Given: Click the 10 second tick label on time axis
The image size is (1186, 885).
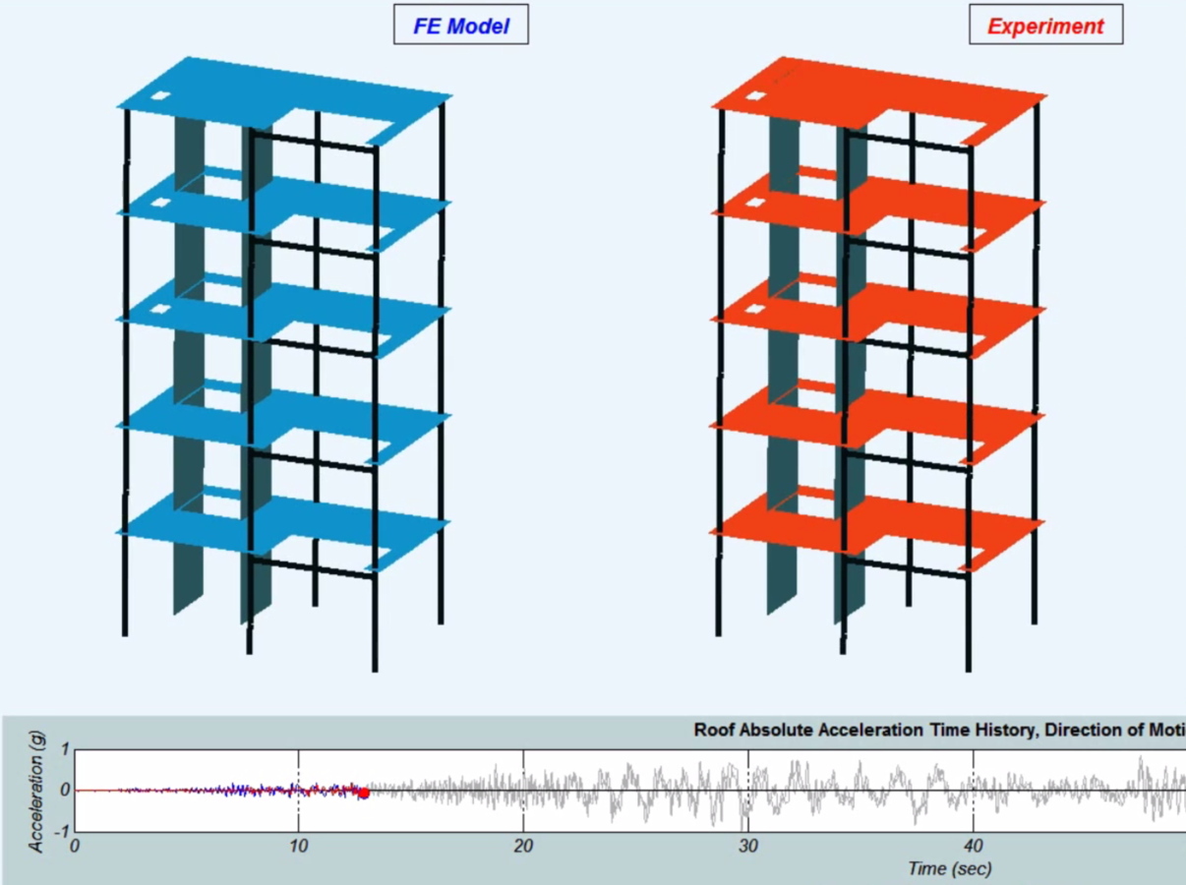Looking at the screenshot, I should 298,846.
